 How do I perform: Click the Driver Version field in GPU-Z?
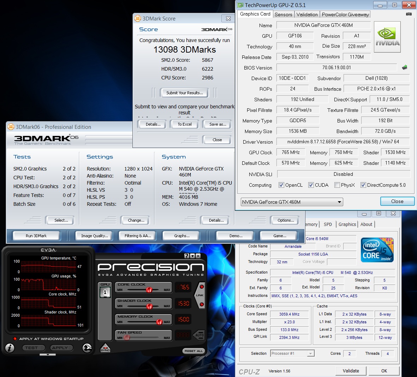pyautogui.click(x=343, y=142)
